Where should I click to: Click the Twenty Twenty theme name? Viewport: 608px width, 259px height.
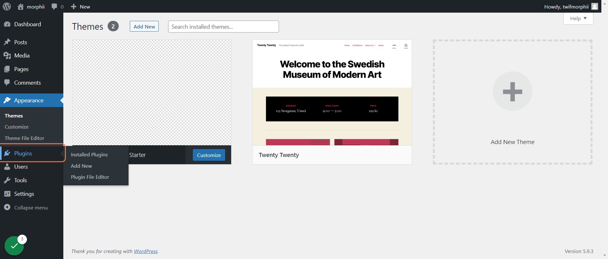pos(279,155)
